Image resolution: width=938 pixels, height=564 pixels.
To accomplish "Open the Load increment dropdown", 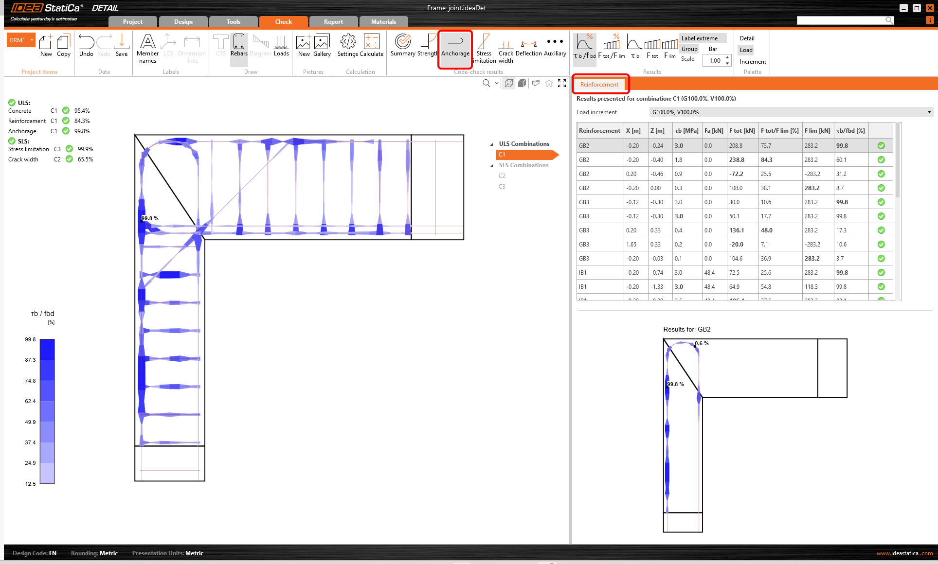I will [x=929, y=112].
